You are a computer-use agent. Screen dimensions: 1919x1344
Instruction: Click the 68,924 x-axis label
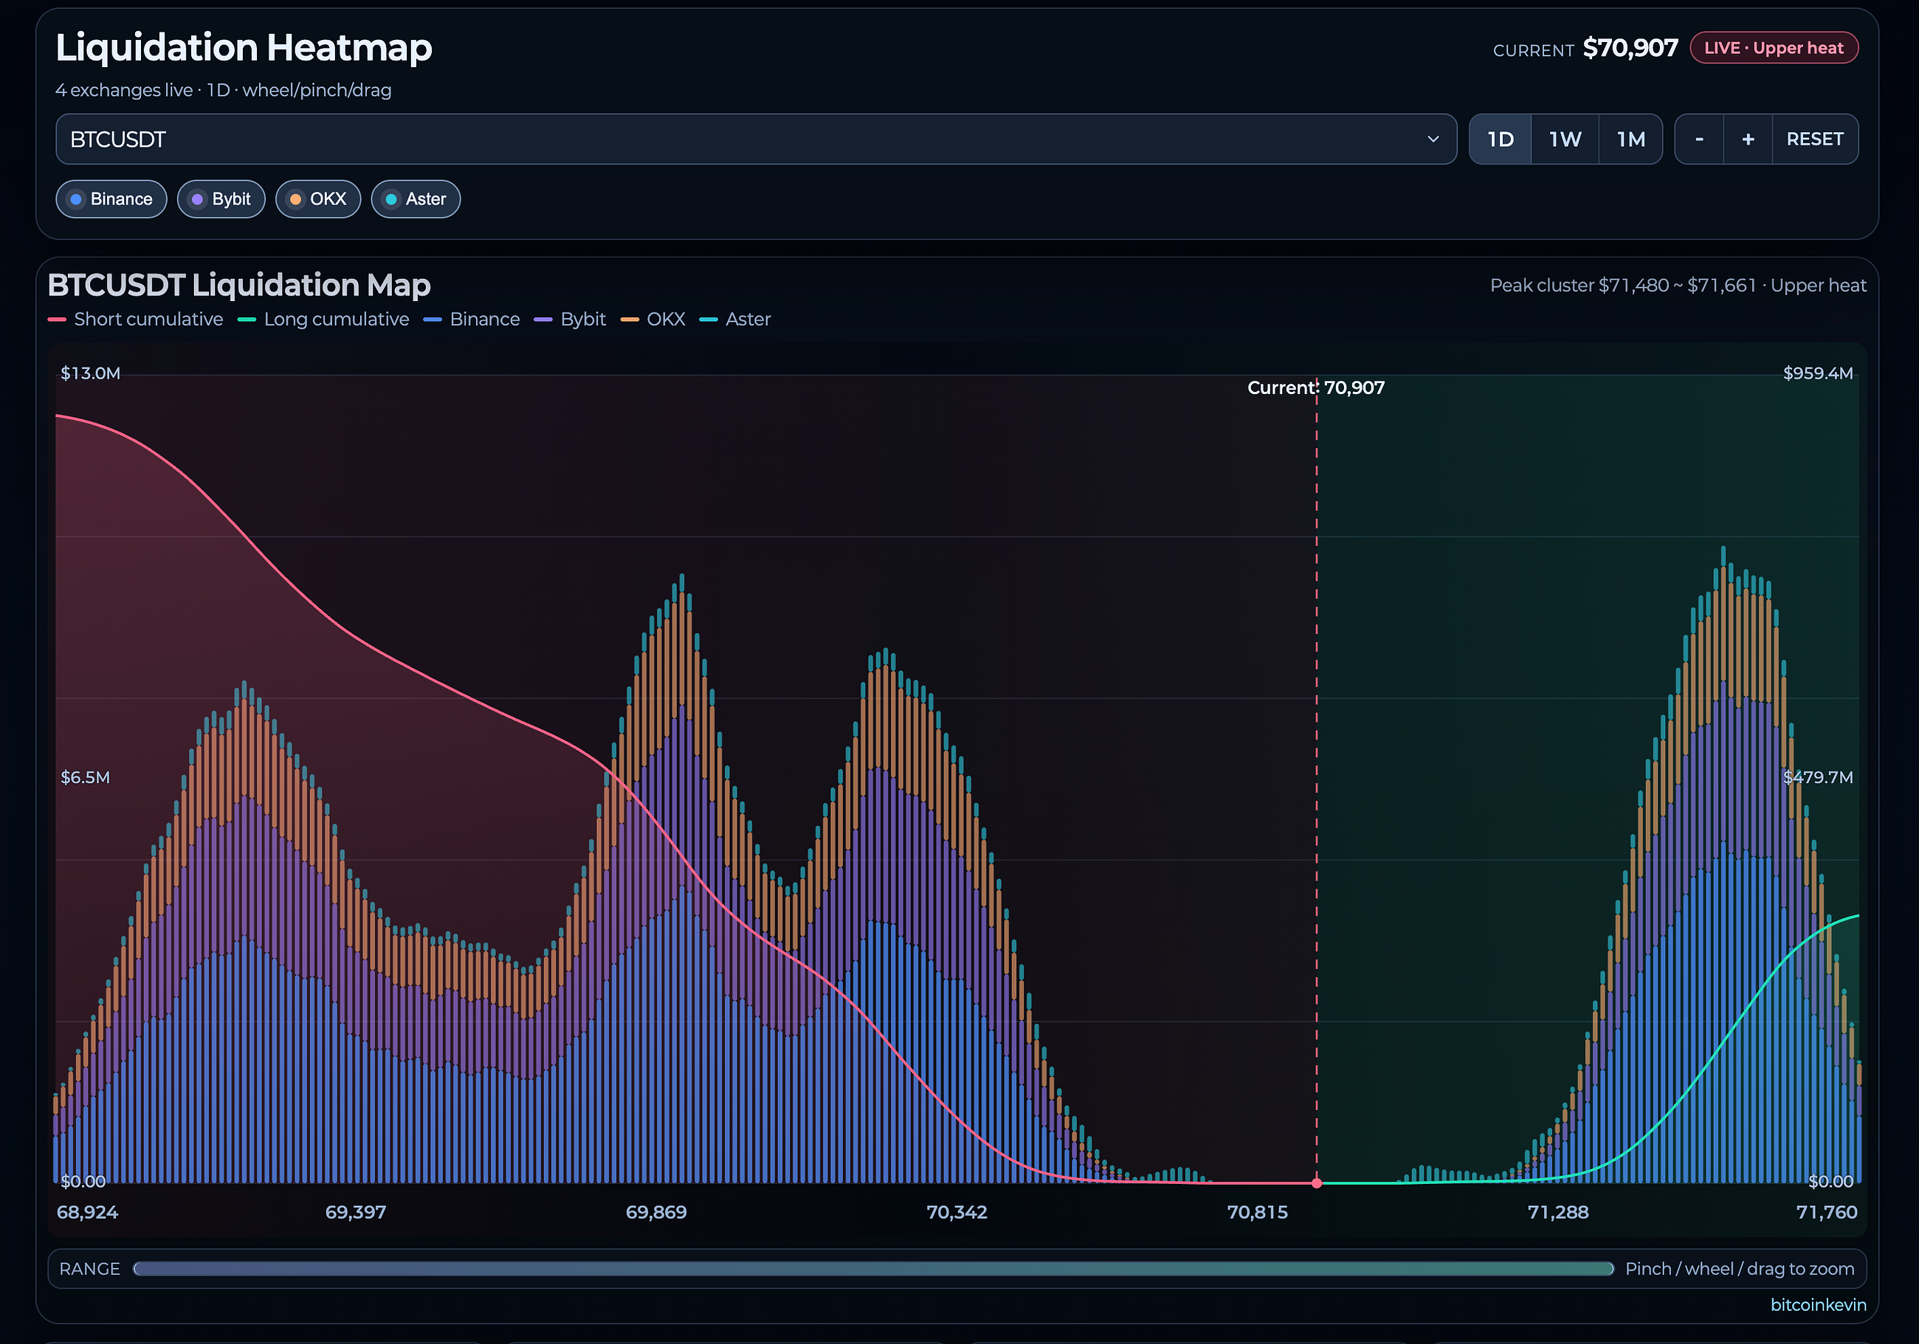coord(88,1212)
